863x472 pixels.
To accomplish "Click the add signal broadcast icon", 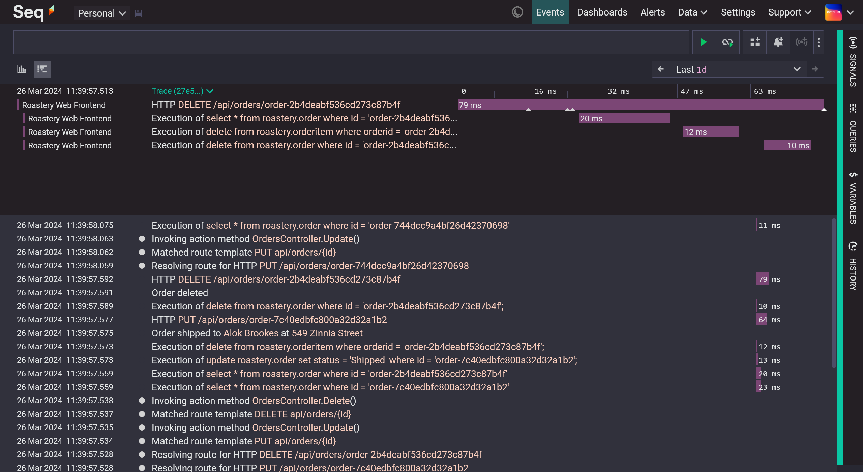I will (801, 42).
